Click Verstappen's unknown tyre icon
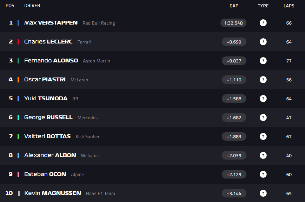305x202 pixels. 263,23
